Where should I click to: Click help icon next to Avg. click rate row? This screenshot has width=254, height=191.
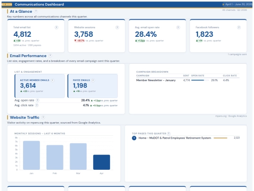tap(37, 105)
